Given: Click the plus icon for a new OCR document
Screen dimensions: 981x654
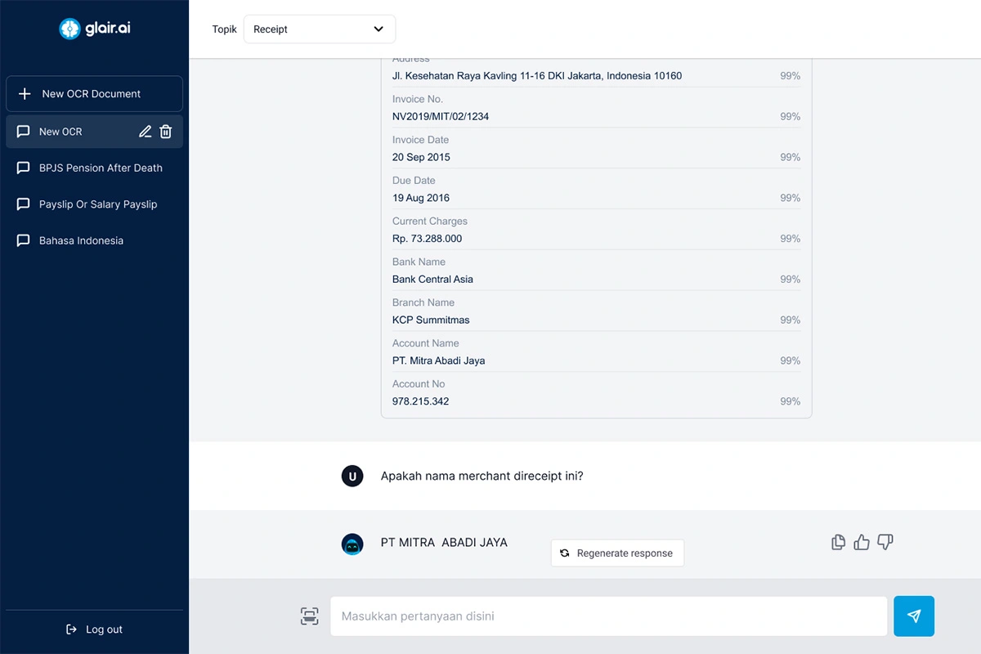Looking at the screenshot, I should click(25, 94).
